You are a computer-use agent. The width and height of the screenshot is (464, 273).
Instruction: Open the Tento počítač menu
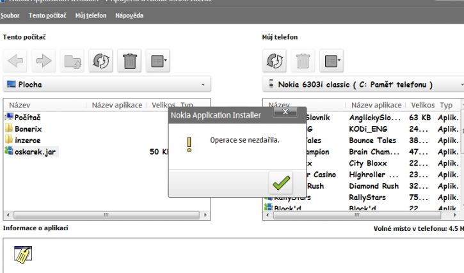pos(47,15)
